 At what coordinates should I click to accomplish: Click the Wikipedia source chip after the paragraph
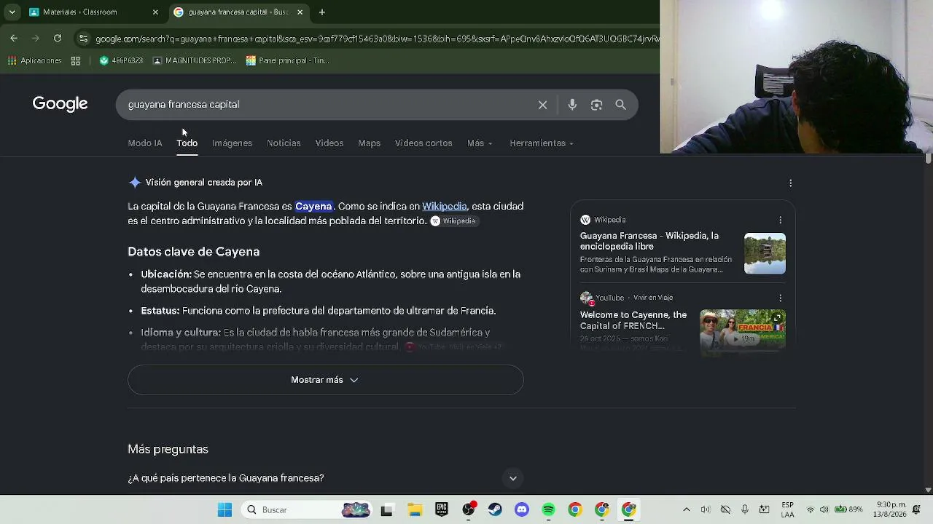point(453,221)
